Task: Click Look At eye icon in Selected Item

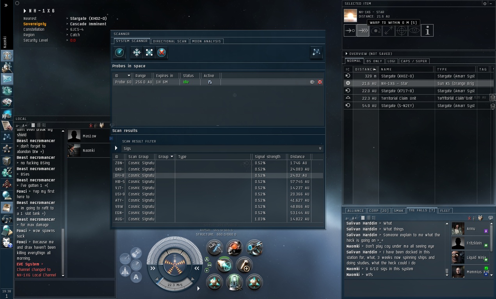Action: (414, 30)
